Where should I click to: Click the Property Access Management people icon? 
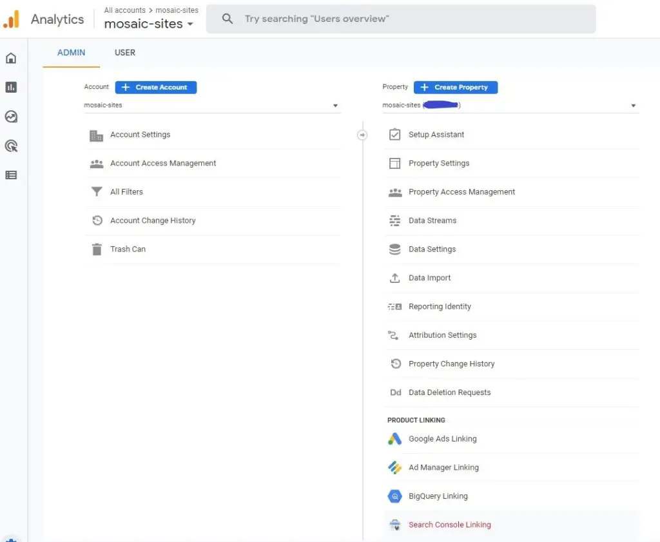point(395,192)
